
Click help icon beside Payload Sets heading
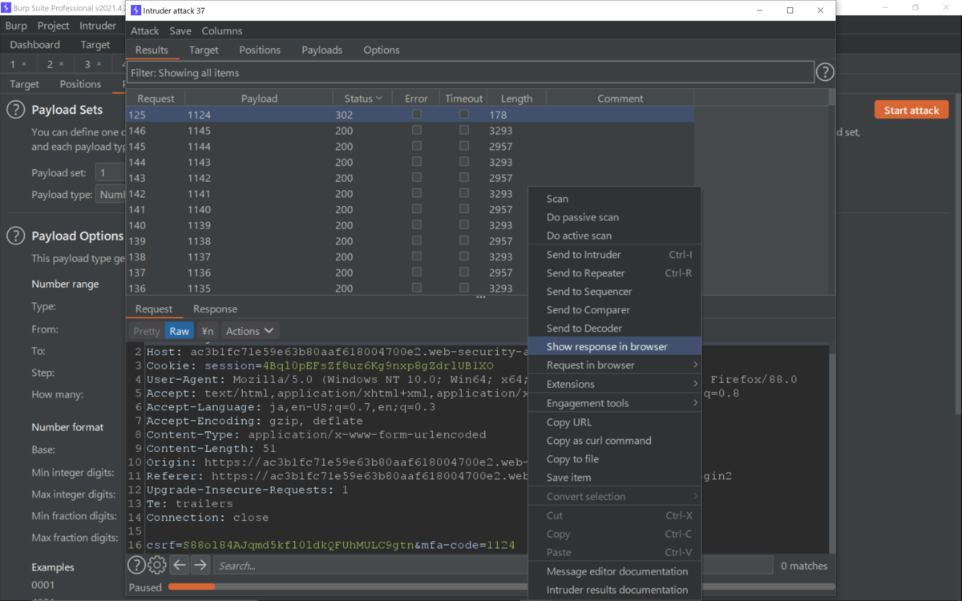click(15, 110)
